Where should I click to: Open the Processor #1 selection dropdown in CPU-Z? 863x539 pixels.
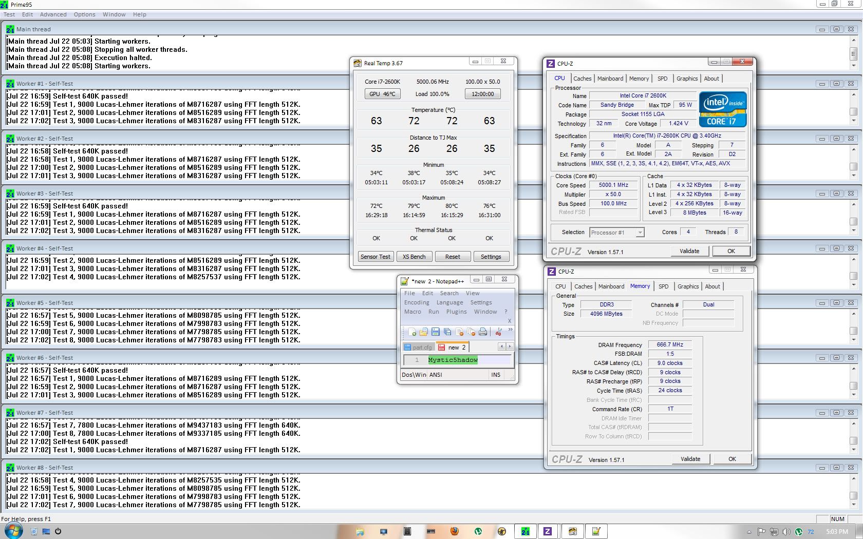point(617,233)
